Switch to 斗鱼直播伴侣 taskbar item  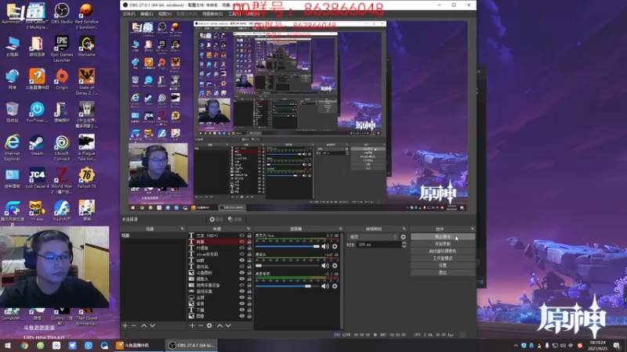(x=139, y=345)
